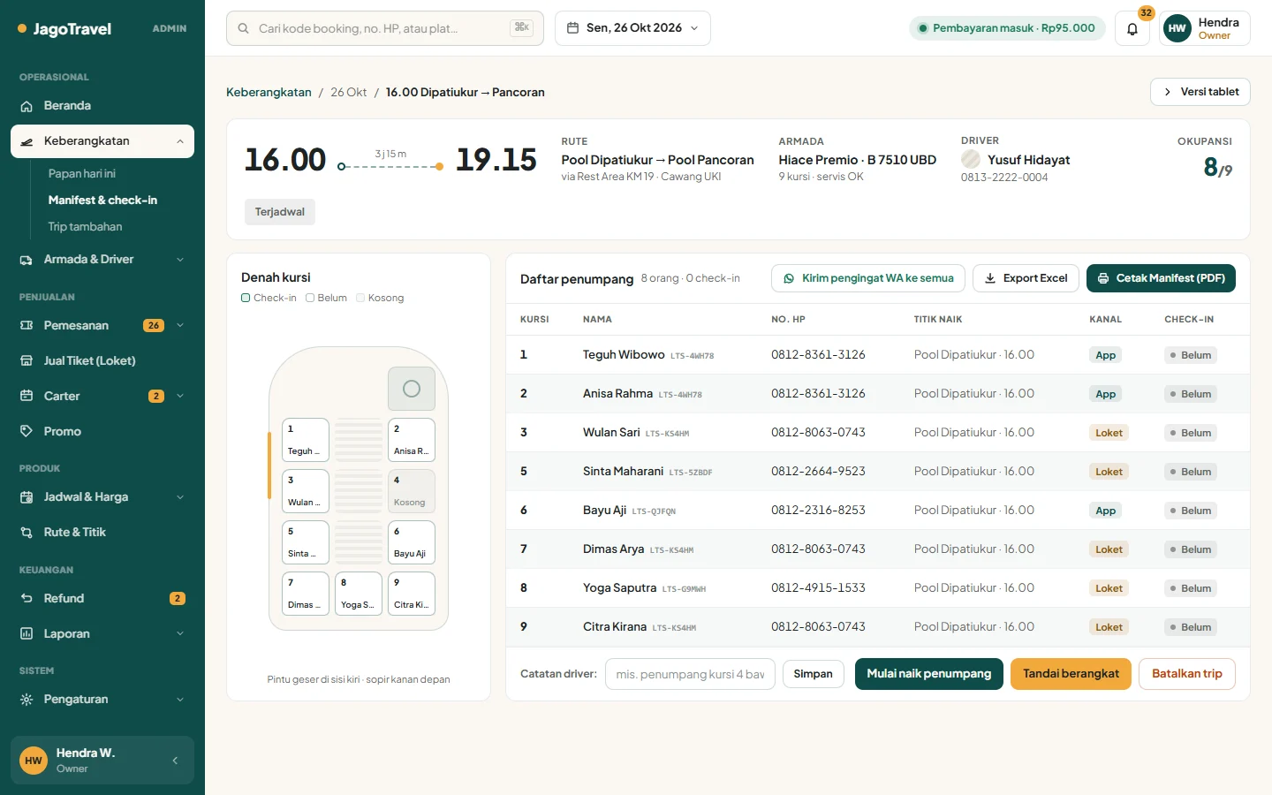Select Trip tambahan in sidebar
1272x795 pixels.
point(86,227)
